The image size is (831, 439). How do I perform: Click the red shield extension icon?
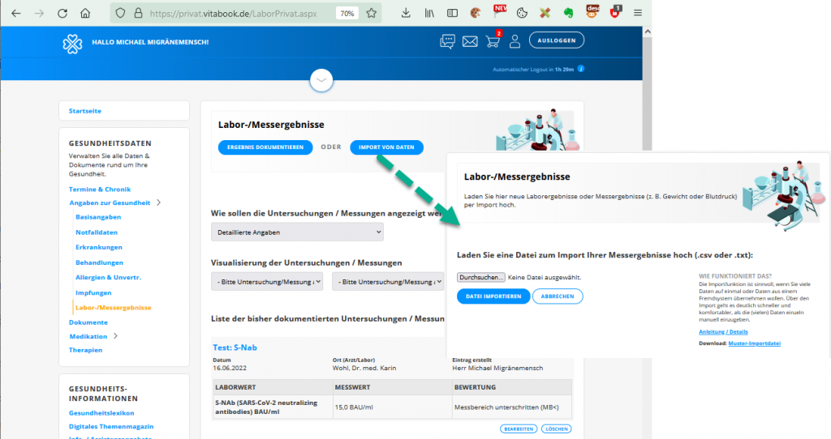pyautogui.click(x=615, y=12)
